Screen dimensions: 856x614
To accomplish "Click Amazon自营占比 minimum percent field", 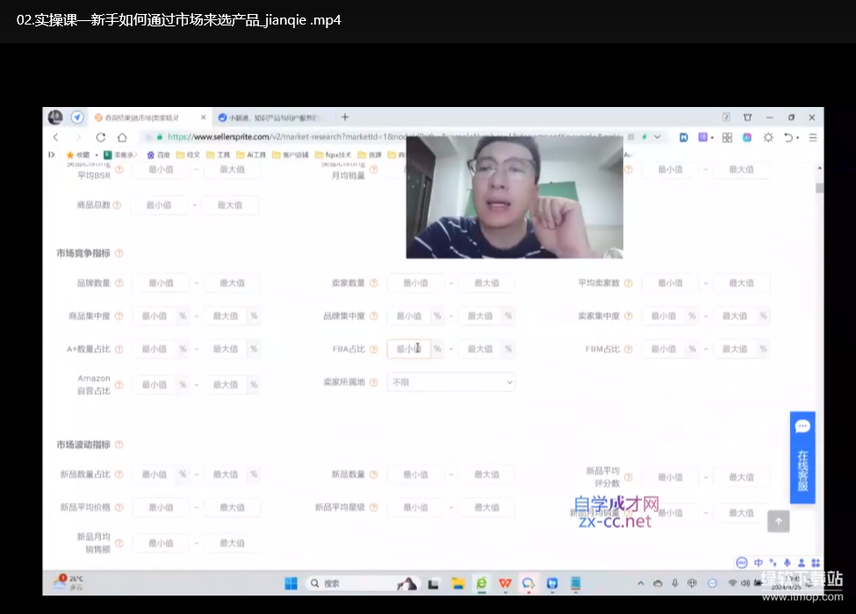I will [x=155, y=385].
